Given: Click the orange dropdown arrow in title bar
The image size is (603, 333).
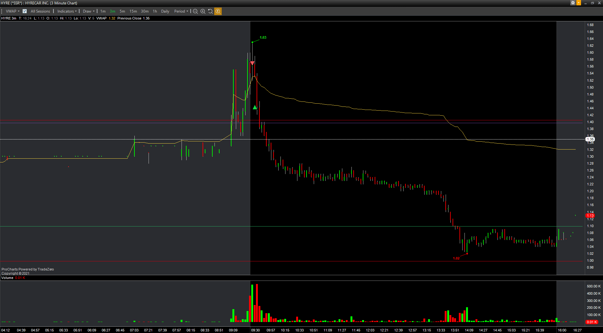Looking at the screenshot, I should 579,3.
